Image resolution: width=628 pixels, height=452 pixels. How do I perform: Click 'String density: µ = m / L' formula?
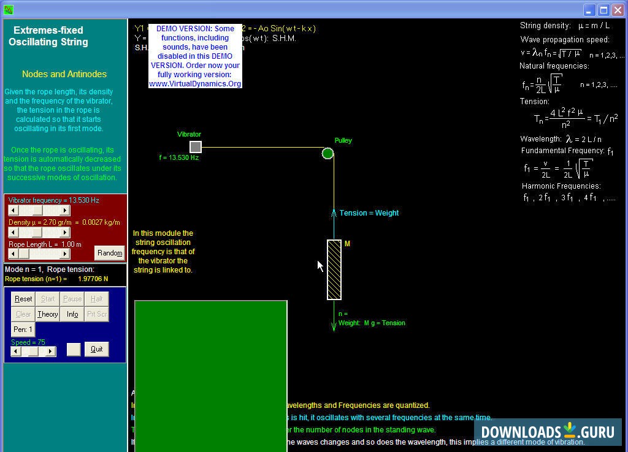565,26
